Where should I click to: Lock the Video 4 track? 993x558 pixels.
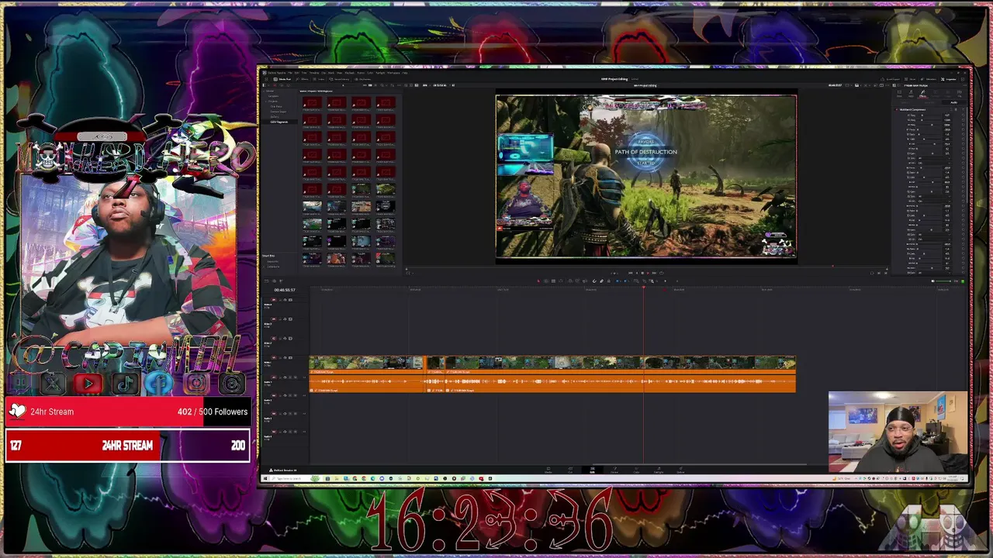click(x=280, y=300)
